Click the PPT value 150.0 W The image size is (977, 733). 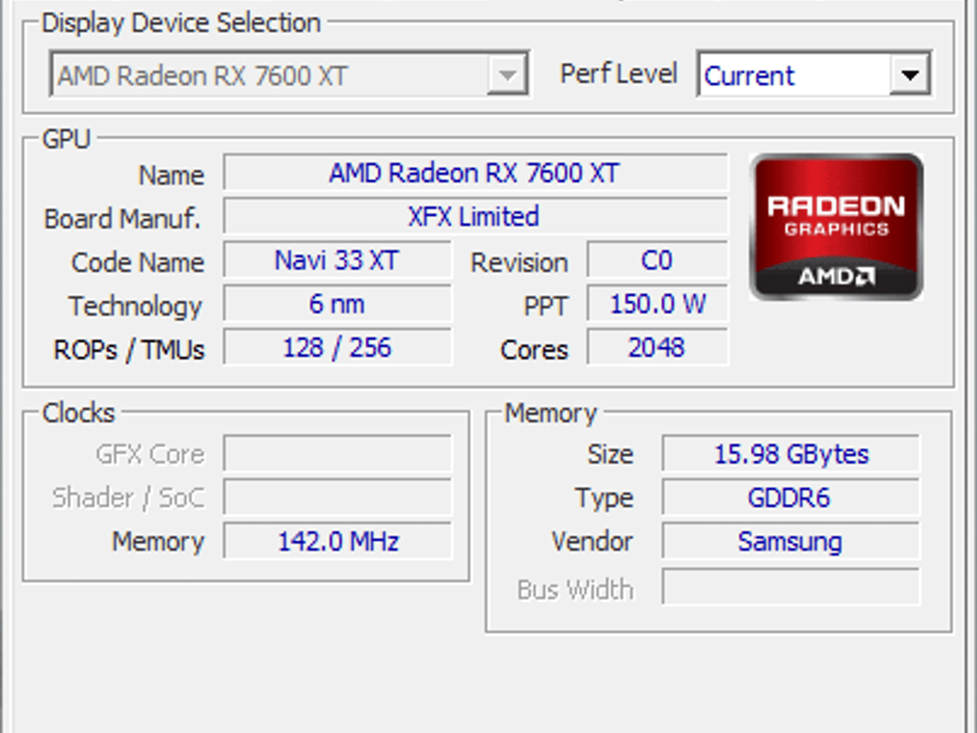tap(657, 304)
